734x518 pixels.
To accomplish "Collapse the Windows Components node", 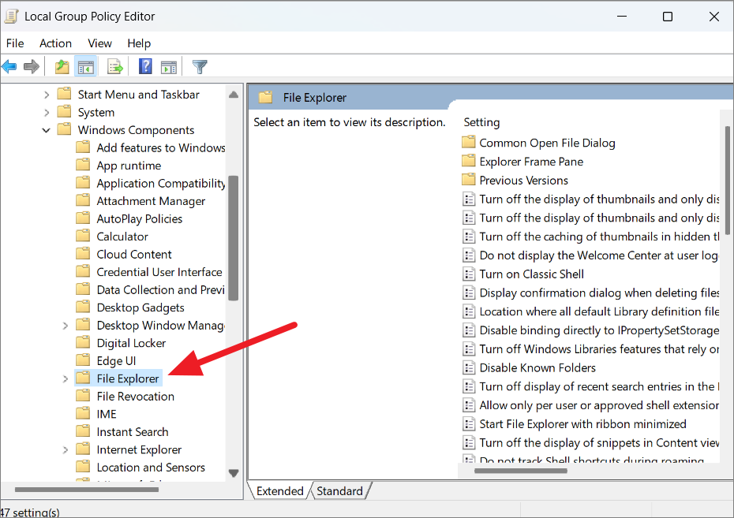I will pos(46,130).
